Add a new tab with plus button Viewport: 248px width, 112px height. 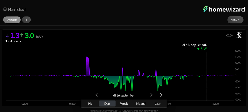click(x=26, y=20)
